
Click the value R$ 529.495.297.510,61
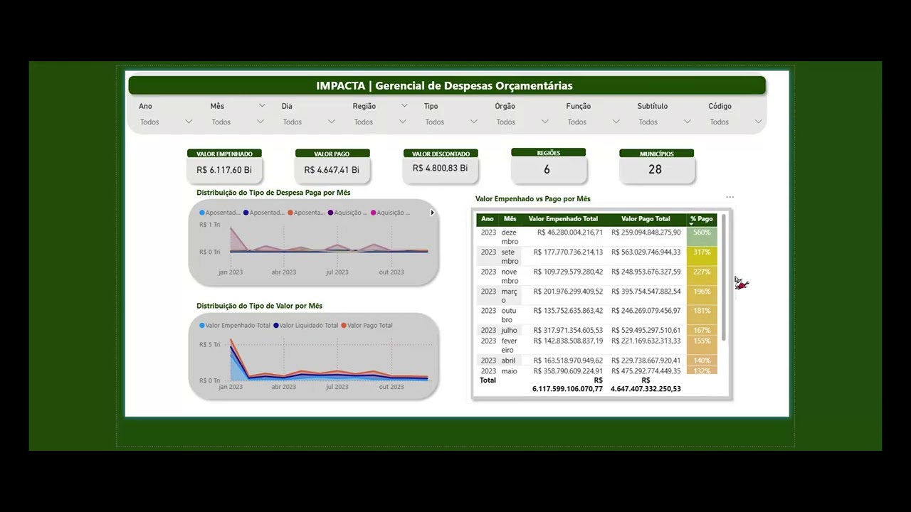[646, 330]
